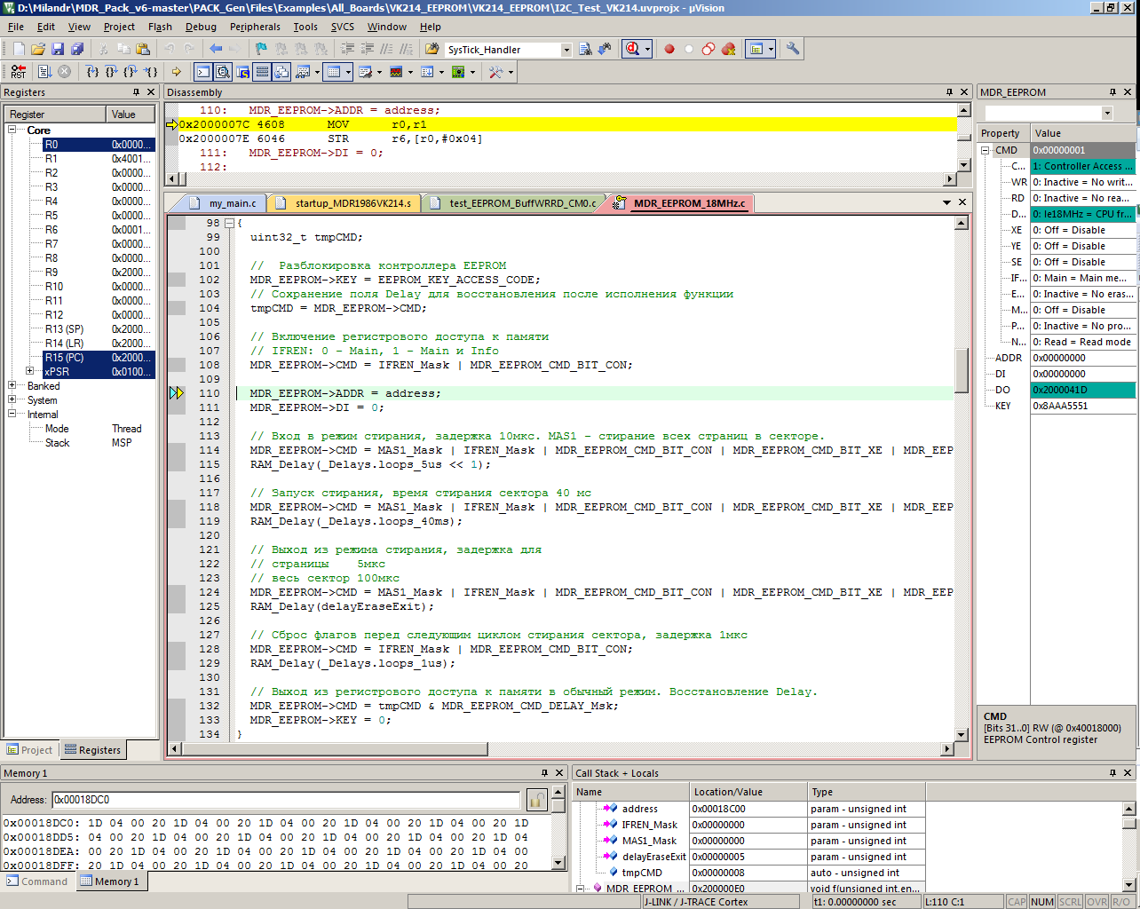
Task: Click the Value column header in Registers
Action: 131,115
